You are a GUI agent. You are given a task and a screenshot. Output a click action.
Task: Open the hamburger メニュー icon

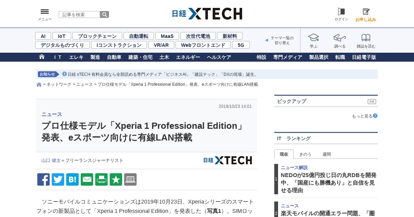(45, 12)
